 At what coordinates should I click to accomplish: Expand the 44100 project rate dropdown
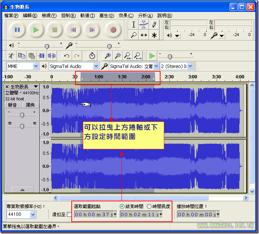click(x=33, y=215)
